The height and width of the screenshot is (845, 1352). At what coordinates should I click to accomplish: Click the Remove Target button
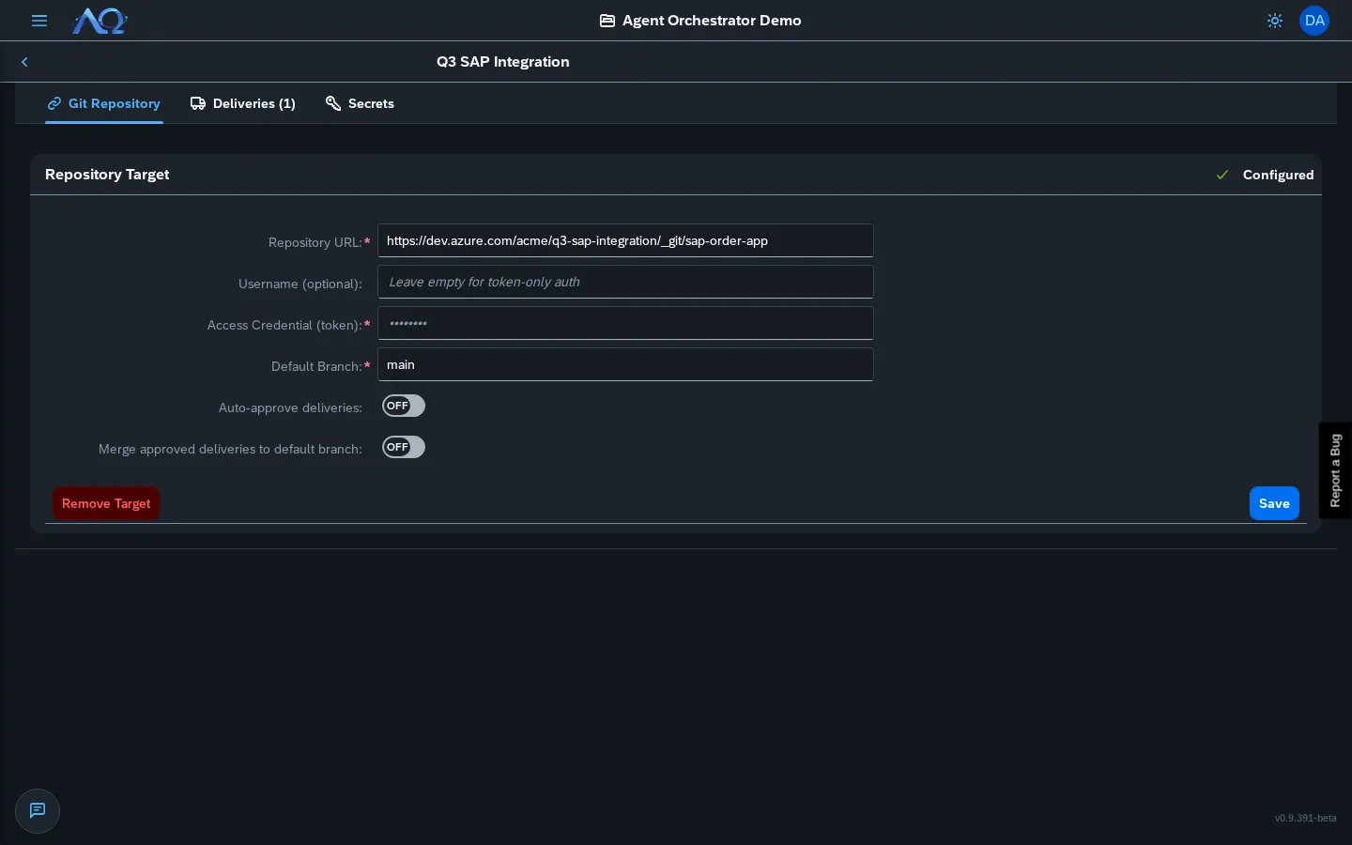[x=106, y=503]
